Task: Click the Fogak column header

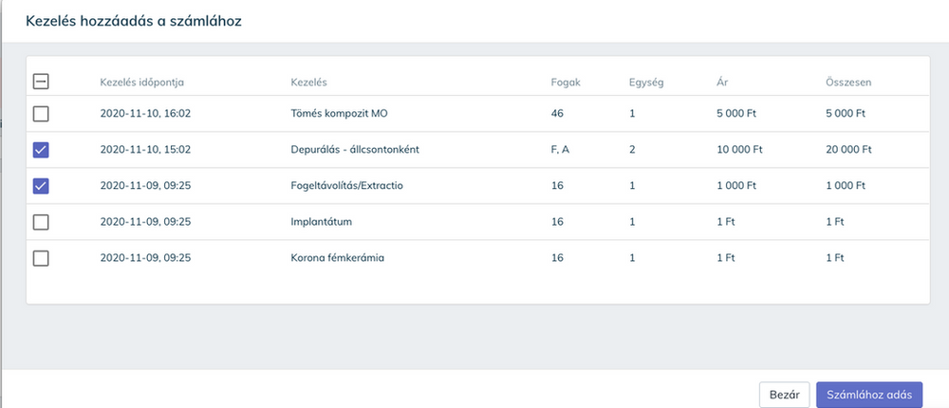Action: pyautogui.click(x=565, y=82)
